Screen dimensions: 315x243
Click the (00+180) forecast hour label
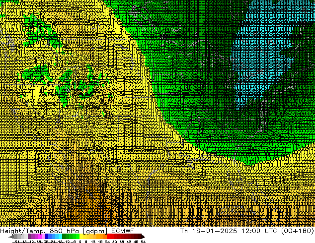point(298,231)
